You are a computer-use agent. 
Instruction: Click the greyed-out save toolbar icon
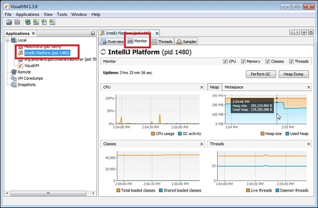pos(17,22)
